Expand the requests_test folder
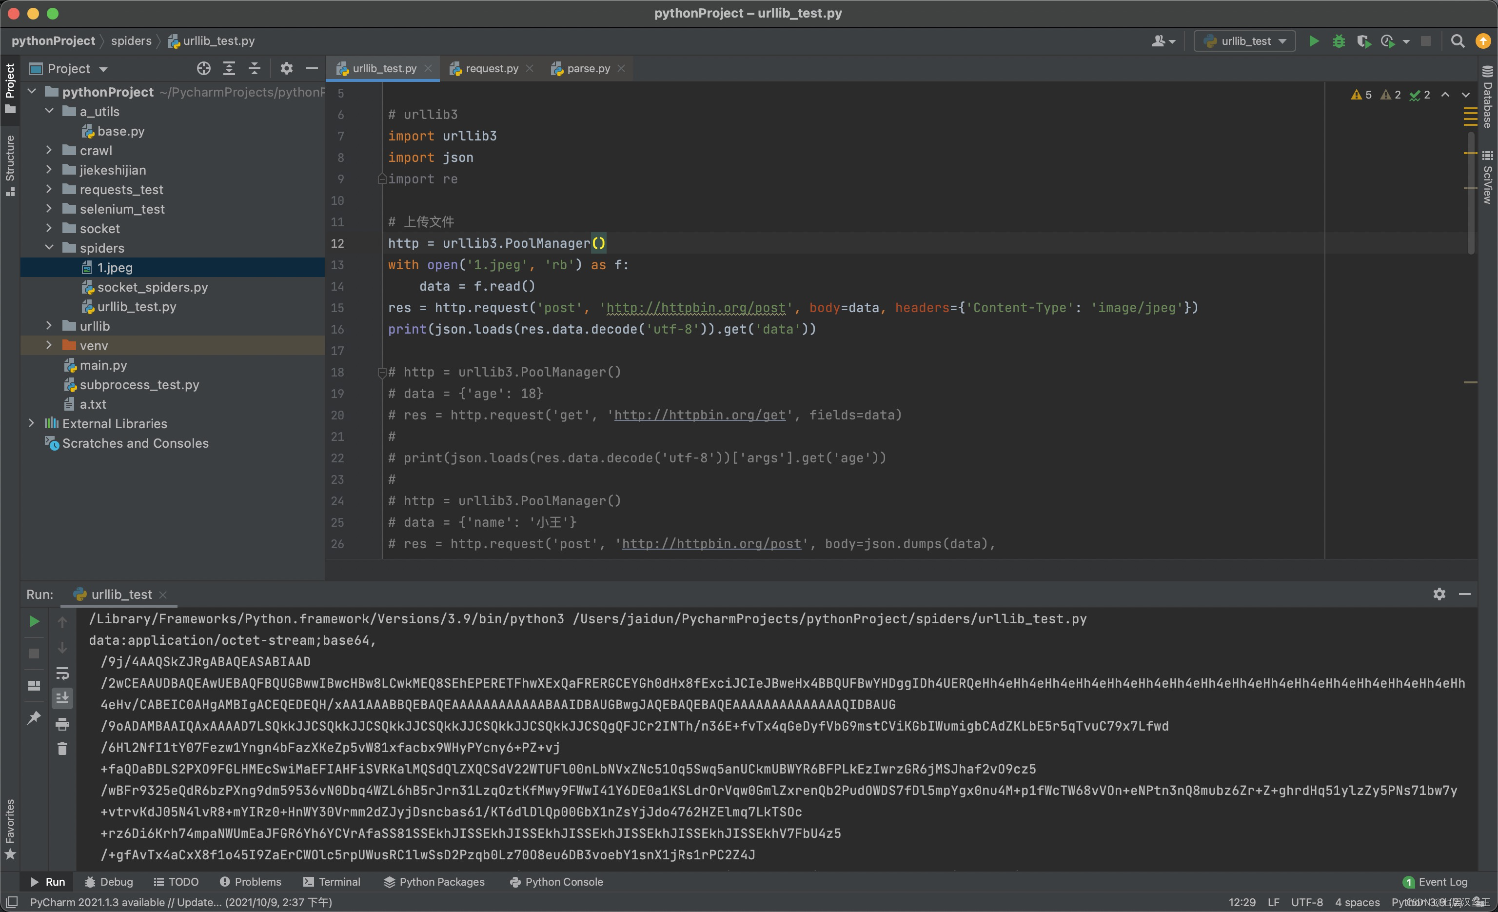The width and height of the screenshot is (1498, 912). (49, 188)
